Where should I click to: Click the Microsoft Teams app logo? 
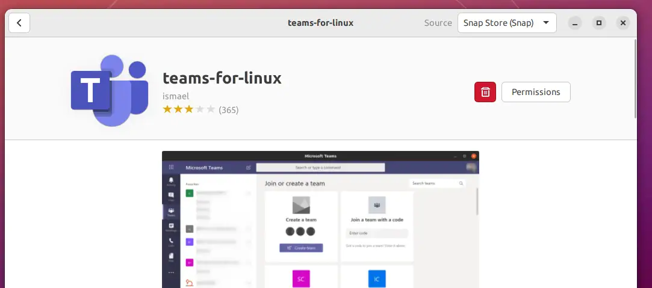(x=110, y=91)
